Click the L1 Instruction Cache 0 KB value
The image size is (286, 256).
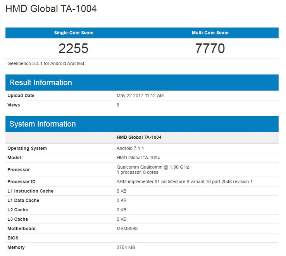click(x=121, y=191)
